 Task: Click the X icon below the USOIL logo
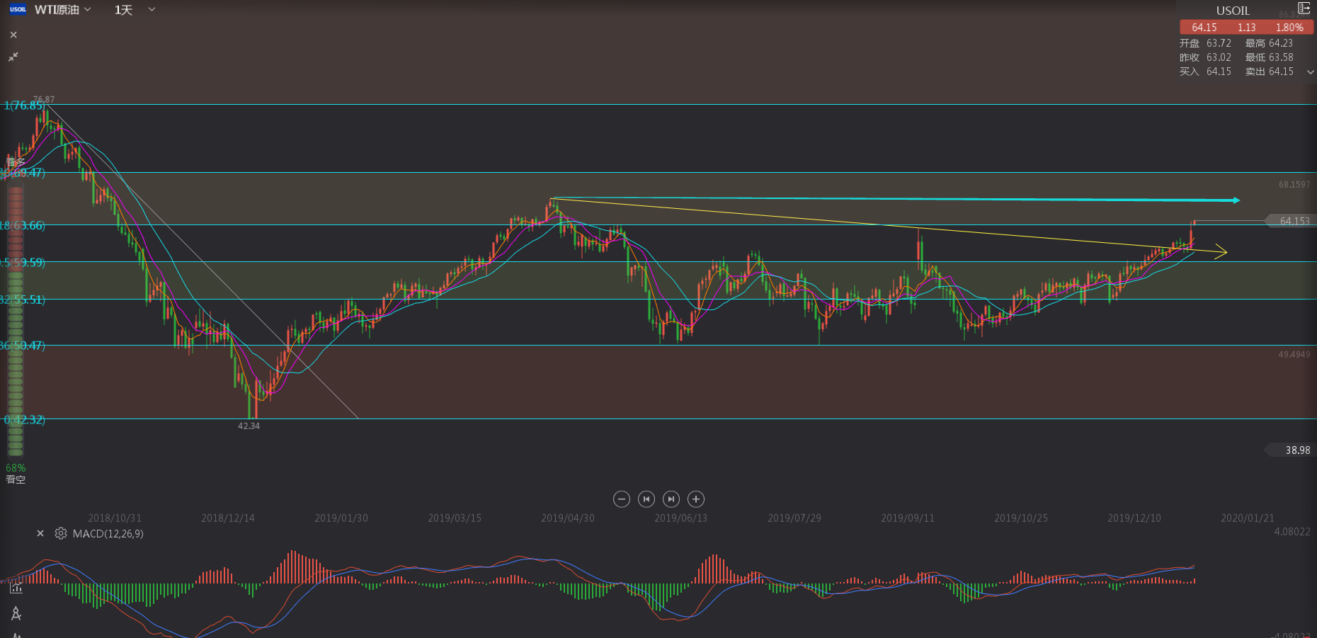point(13,35)
